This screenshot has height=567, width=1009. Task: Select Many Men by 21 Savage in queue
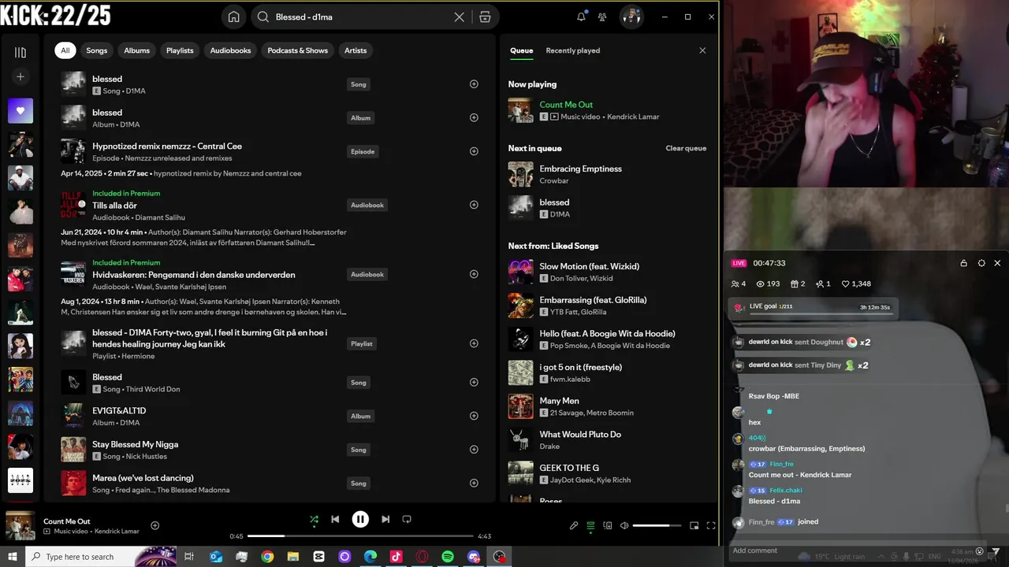607,406
